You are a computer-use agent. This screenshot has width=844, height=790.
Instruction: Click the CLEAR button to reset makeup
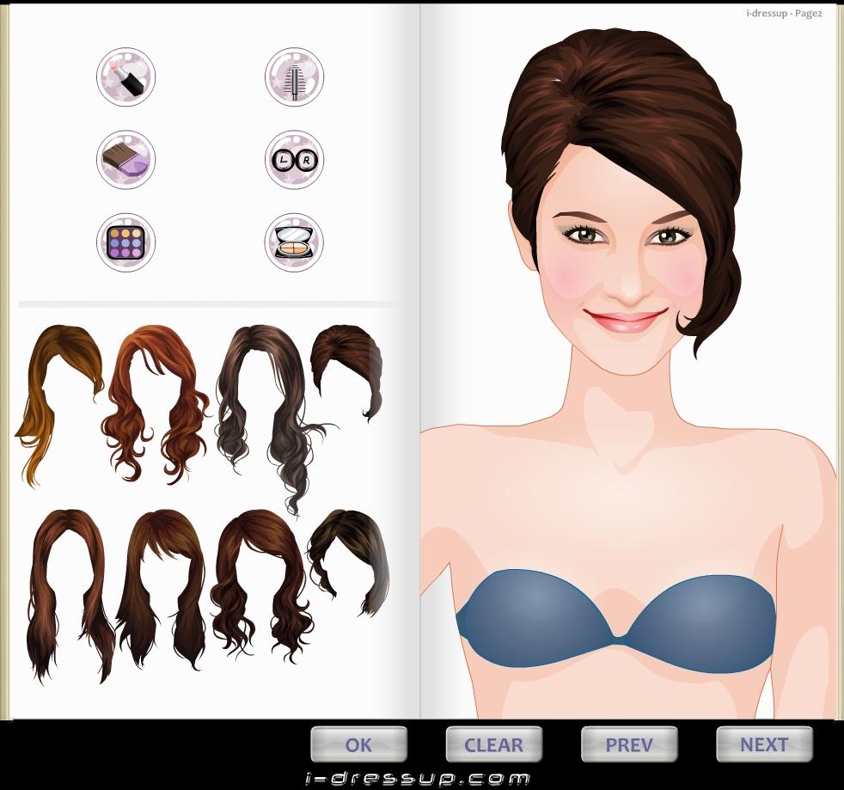(493, 744)
